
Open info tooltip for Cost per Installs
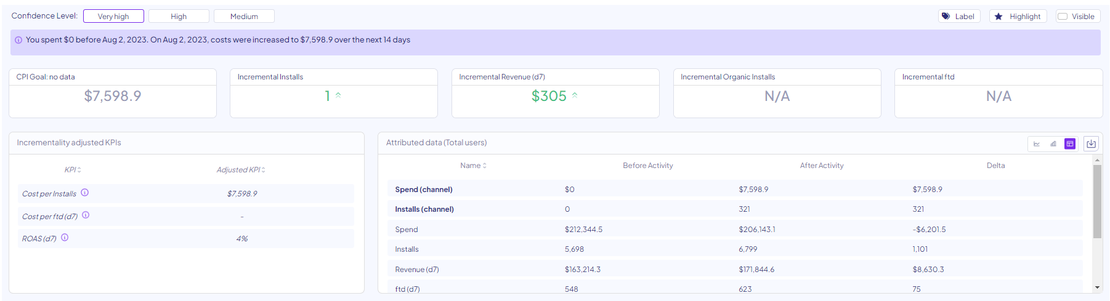point(85,193)
